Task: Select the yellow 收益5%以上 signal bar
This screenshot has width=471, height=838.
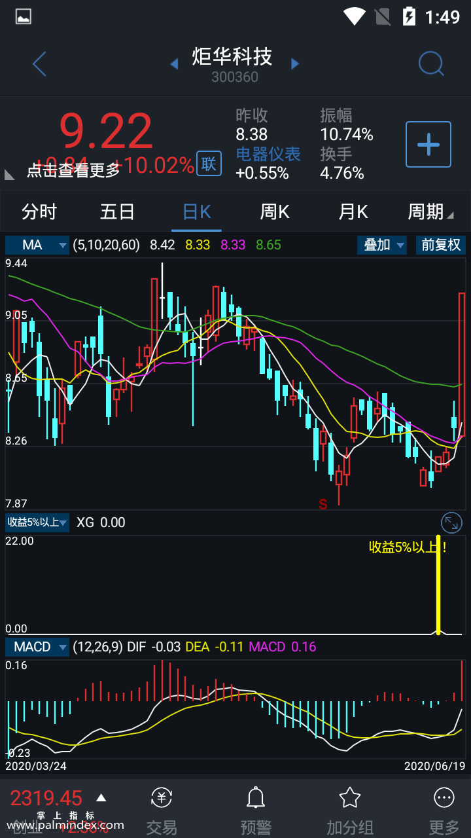Action: tap(439, 586)
